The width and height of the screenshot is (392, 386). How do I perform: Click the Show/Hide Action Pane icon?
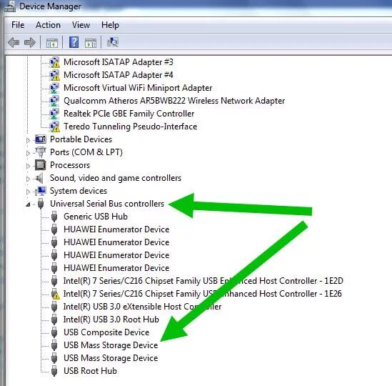(x=91, y=43)
